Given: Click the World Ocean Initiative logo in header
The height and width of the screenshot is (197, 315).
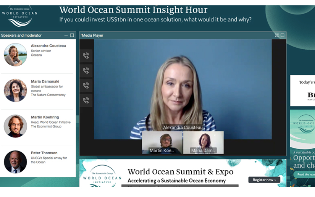Looking at the screenshot, I should tap(20, 17).
